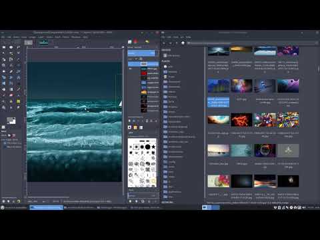The height and width of the screenshot is (240, 320).
Task: Raise the selected layer in Layers panel
Action: [x=138, y=121]
